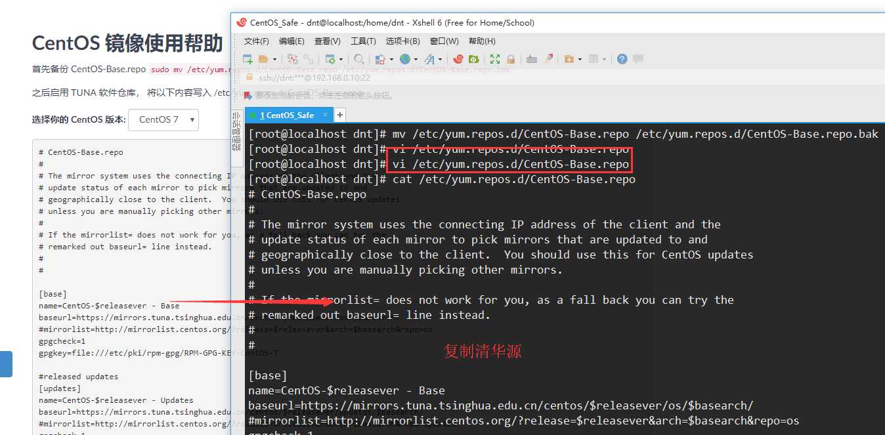Open Help via question mark icon

coord(622,59)
